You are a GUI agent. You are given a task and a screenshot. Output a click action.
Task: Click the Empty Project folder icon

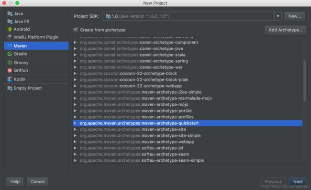[10, 88]
